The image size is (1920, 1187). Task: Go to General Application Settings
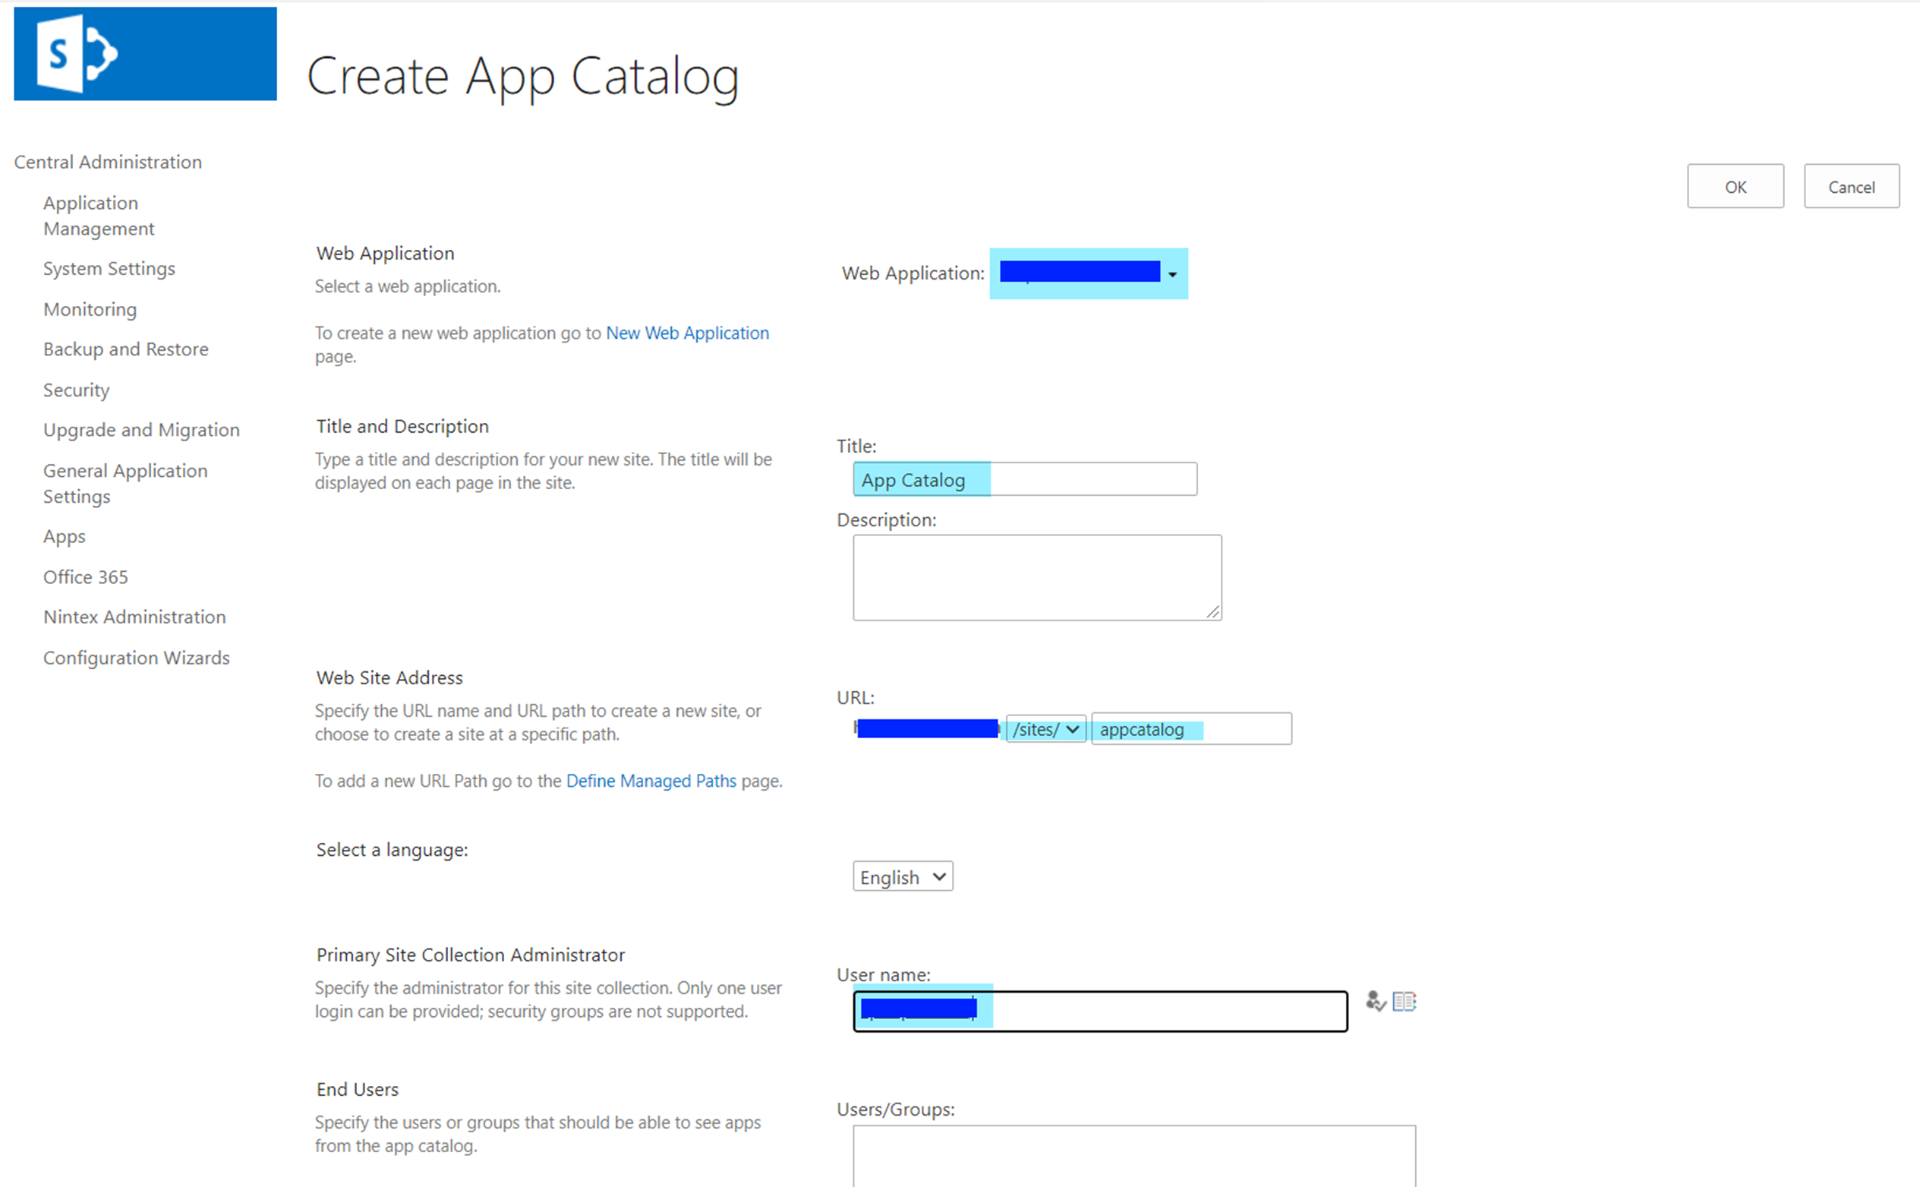click(125, 484)
